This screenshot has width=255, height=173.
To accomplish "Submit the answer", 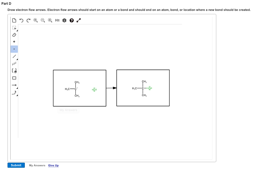I will 16,165.
